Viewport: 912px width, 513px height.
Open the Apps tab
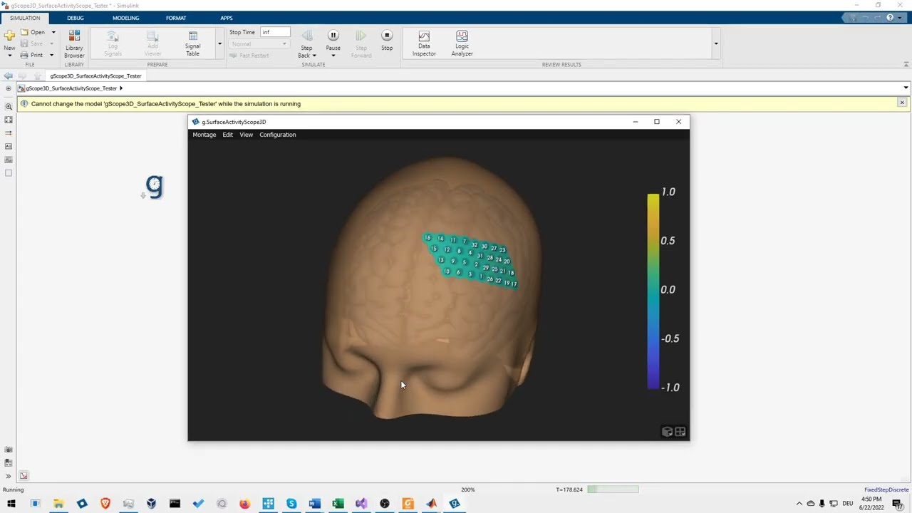[227, 18]
